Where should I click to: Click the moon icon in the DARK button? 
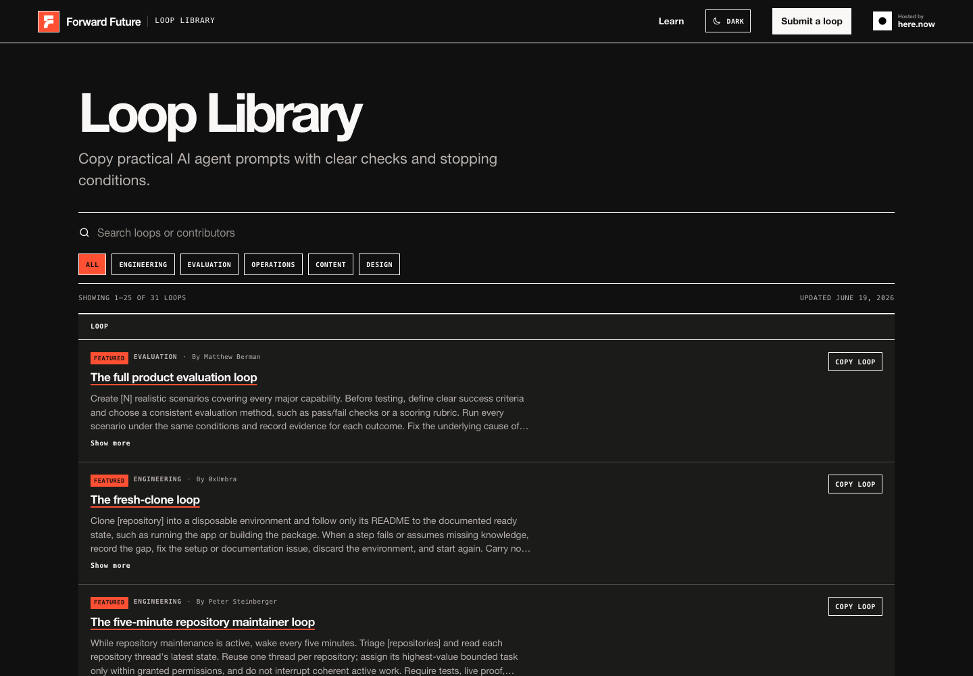pyautogui.click(x=717, y=21)
